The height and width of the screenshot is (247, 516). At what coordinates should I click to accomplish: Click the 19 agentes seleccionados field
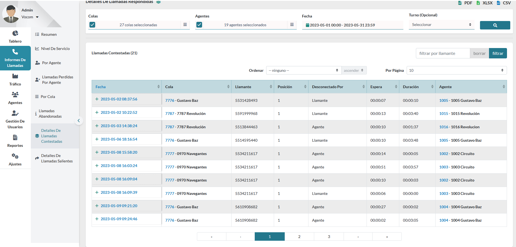click(x=245, y=25)
